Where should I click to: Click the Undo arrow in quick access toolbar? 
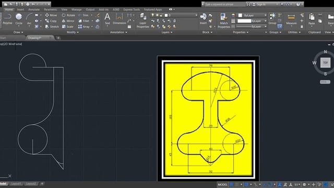pos(33,4)
